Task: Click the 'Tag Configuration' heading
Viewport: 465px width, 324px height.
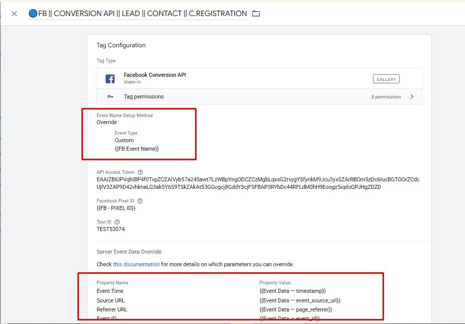Action: click(121, 45)
